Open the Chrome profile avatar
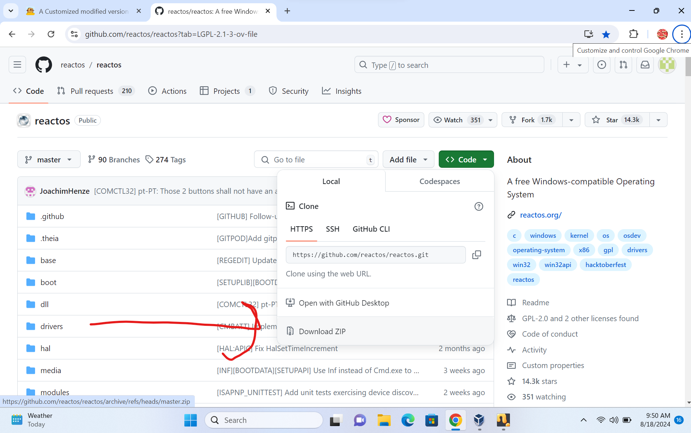 tap(662, 34)
